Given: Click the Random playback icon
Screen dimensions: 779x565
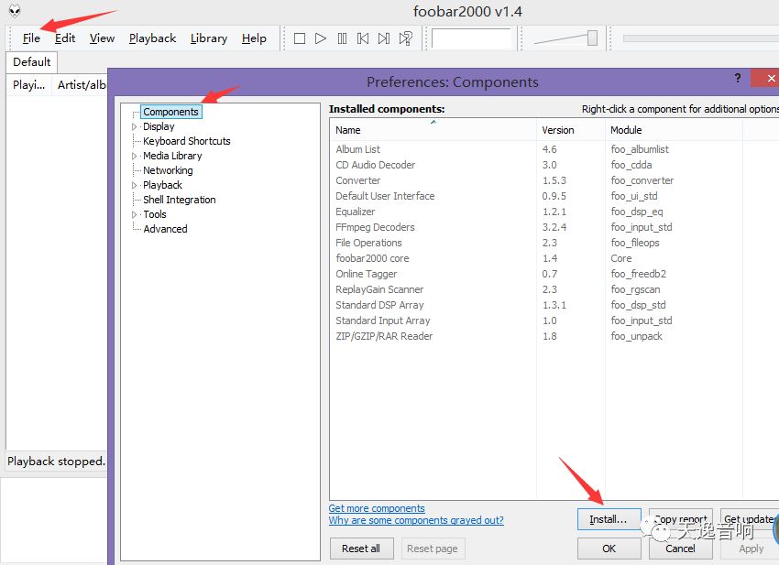Looking at the screenshot, I should (x=405, y=38).
